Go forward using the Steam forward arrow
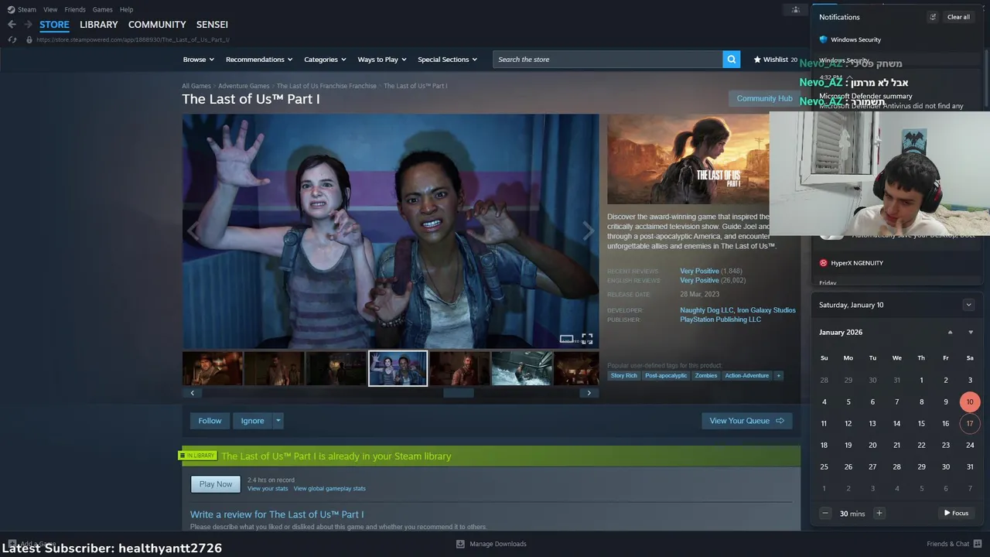This screenshot has height=557, width=990. click(28, 25)
